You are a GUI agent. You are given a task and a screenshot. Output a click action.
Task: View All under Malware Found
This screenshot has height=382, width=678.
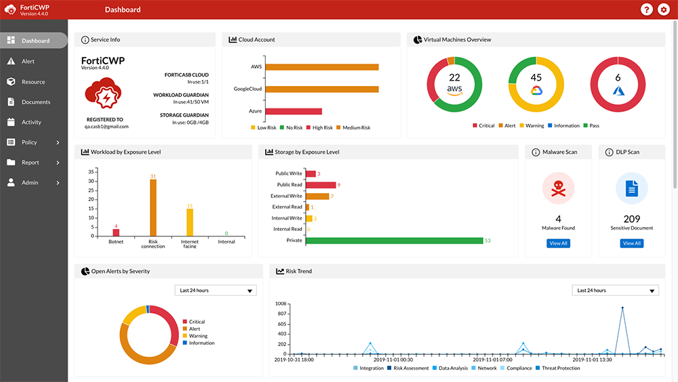coord(558,243)
